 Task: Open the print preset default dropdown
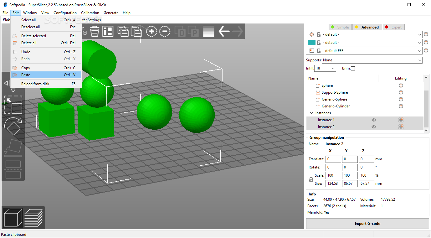pos(364,34)
